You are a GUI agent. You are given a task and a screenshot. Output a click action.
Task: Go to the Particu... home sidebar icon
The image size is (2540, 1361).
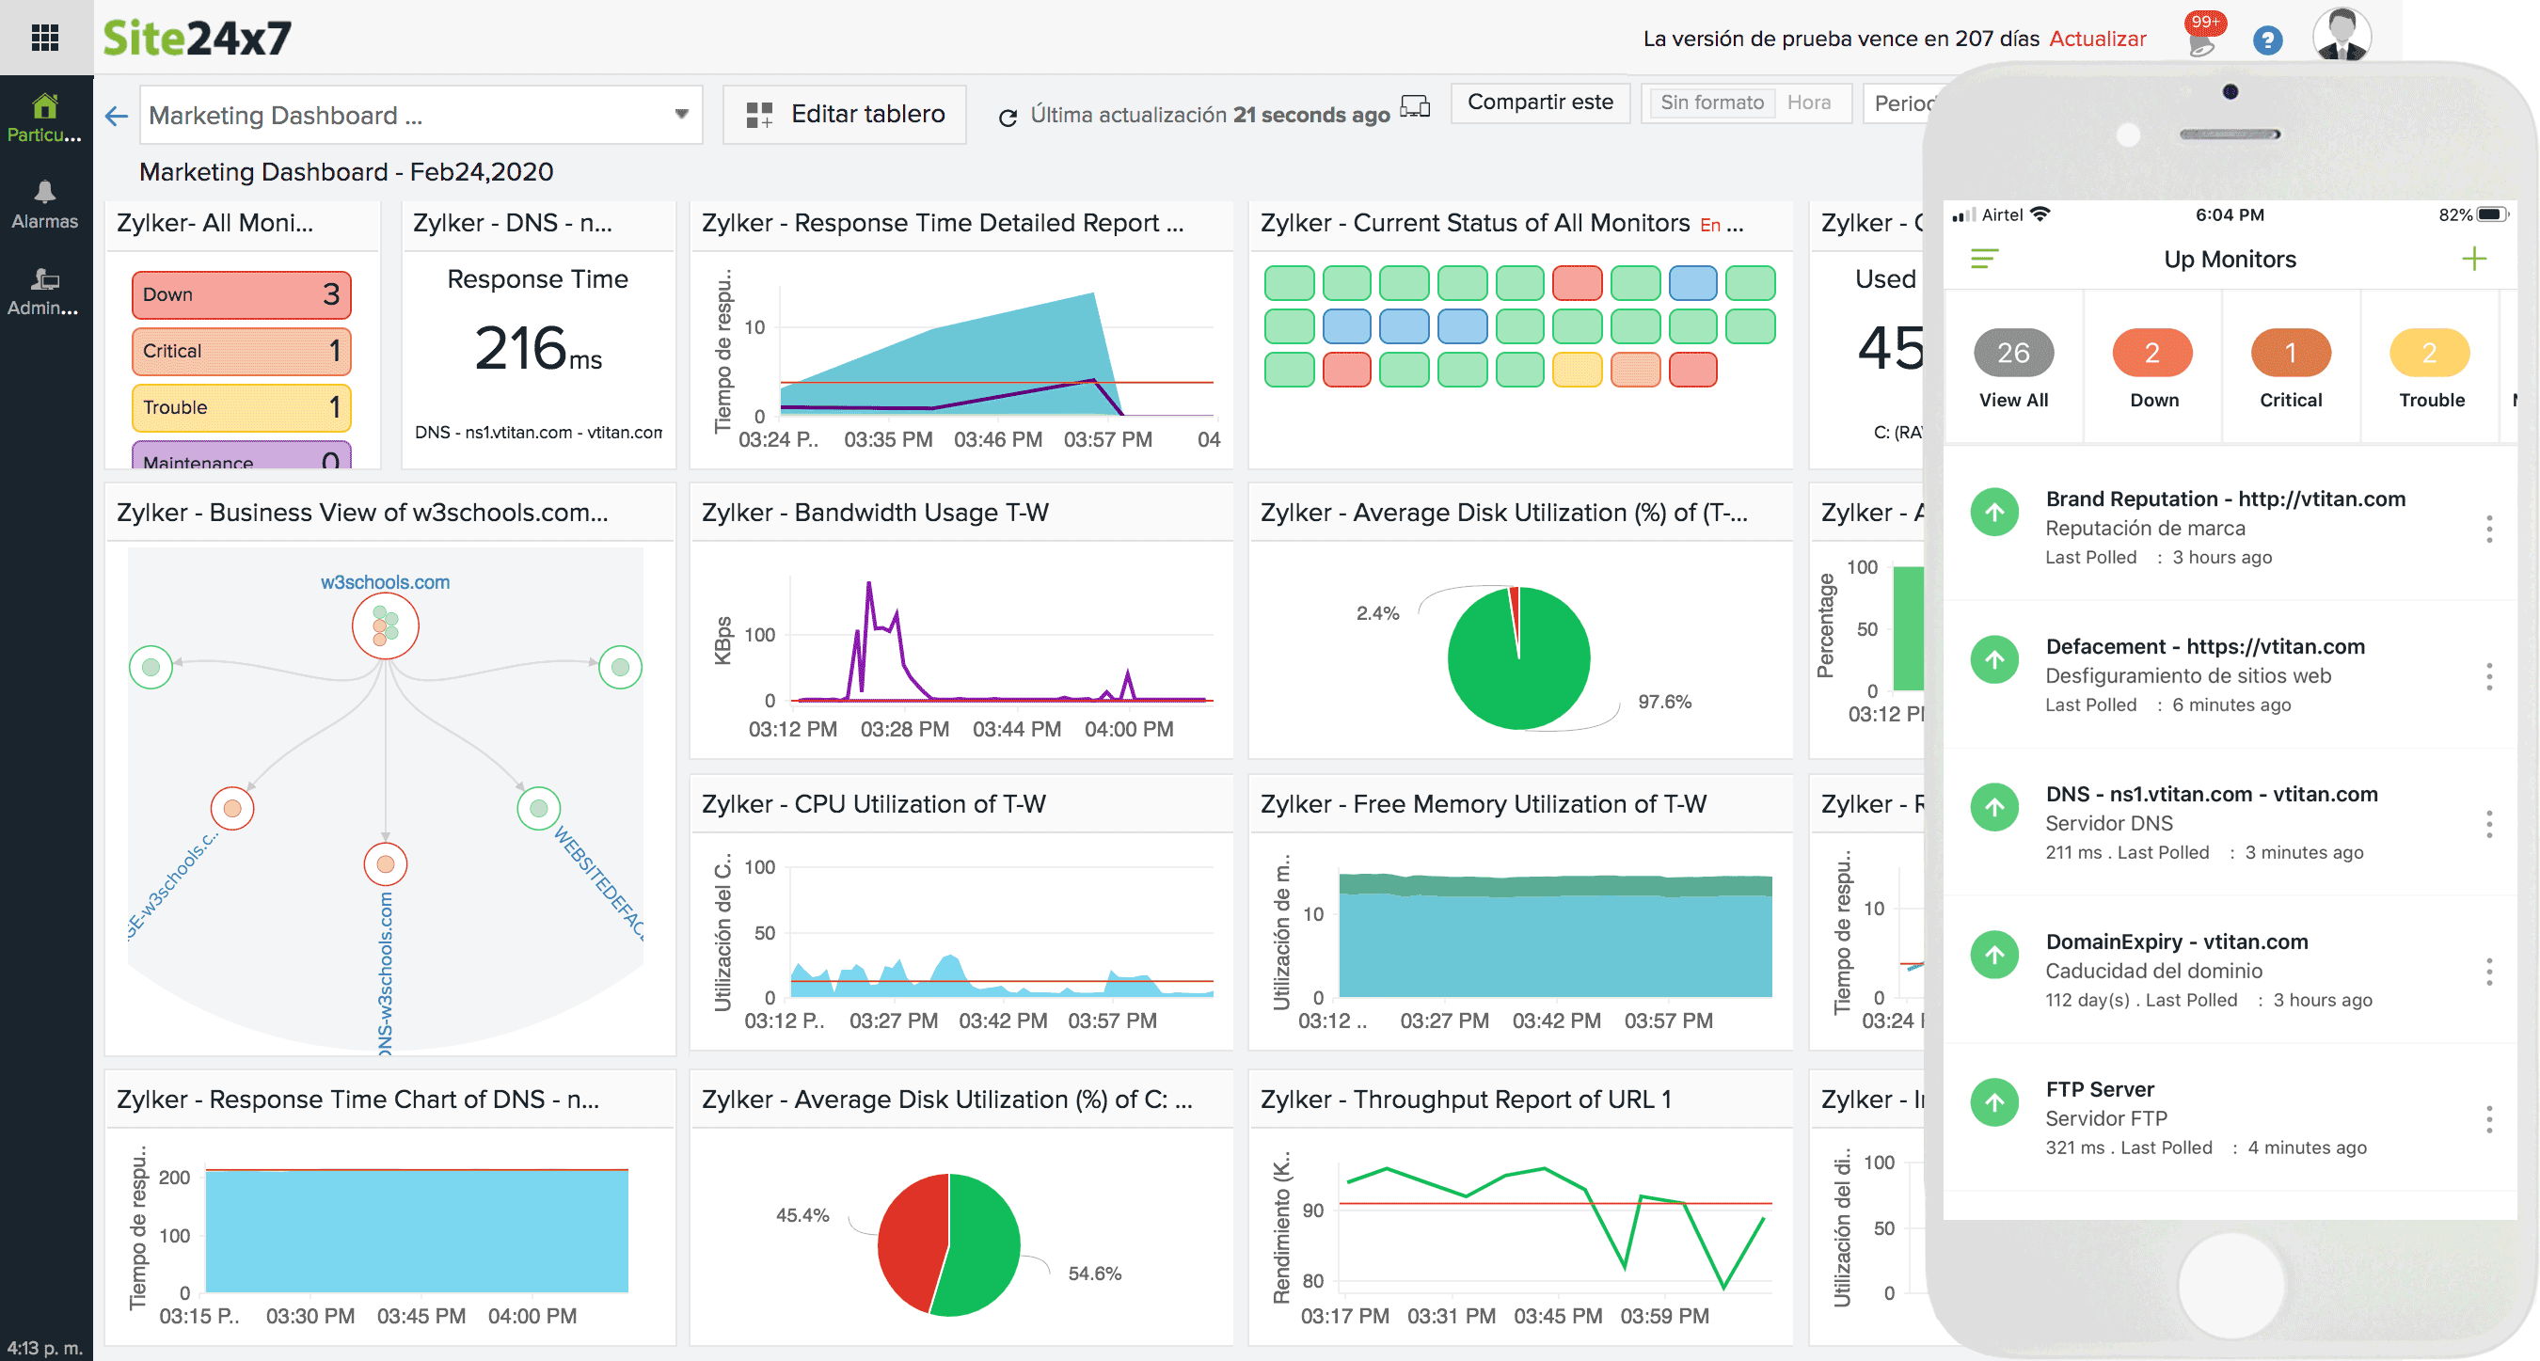tap(44, 119)
